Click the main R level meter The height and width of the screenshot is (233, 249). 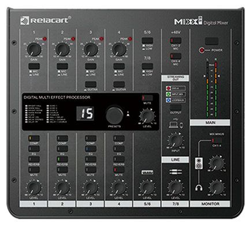pyautogui.click(x=215, y=89)
